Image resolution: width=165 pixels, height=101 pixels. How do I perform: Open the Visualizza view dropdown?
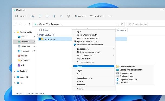[97, 16]
